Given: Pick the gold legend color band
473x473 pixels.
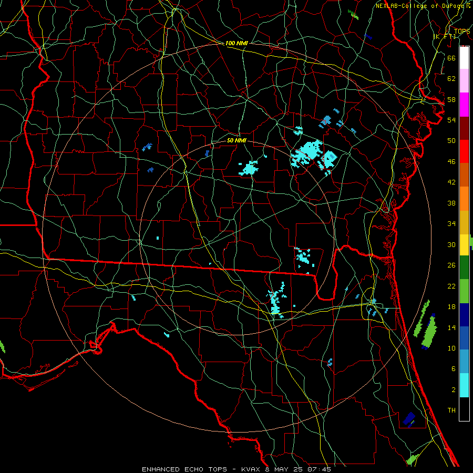Looking at the screenshot, I should (464, 222).
